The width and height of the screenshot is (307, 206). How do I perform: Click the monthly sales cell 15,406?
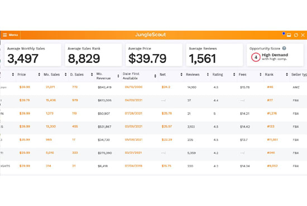(51, 100)
